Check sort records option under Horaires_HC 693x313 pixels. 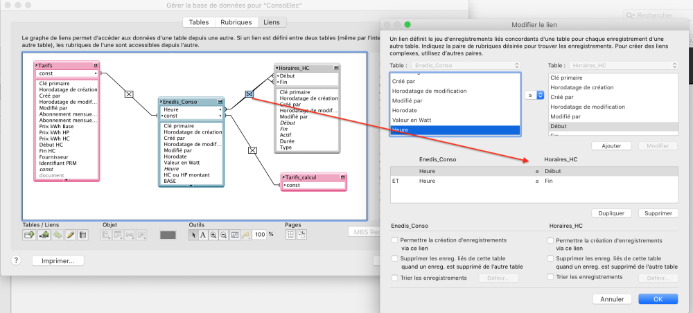tap(551, 277)
